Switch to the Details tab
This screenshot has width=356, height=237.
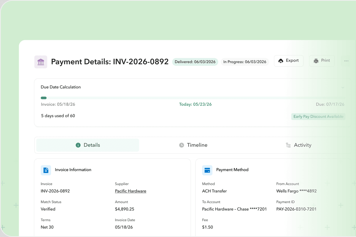[x=88, y=145]
